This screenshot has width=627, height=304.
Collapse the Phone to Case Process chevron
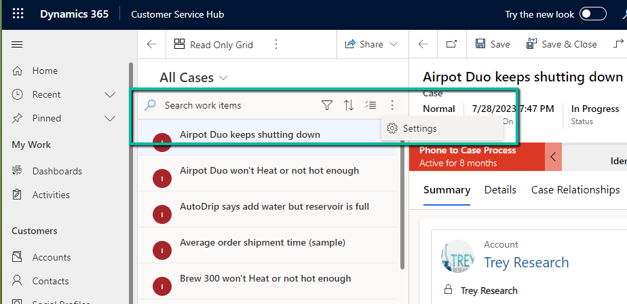click(553, 157)
